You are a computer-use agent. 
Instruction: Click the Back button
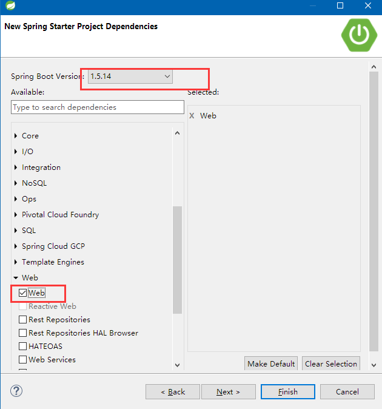click(173, 392)
